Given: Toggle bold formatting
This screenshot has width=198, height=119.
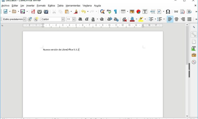Looking at the screenshot, I should 80,19.
